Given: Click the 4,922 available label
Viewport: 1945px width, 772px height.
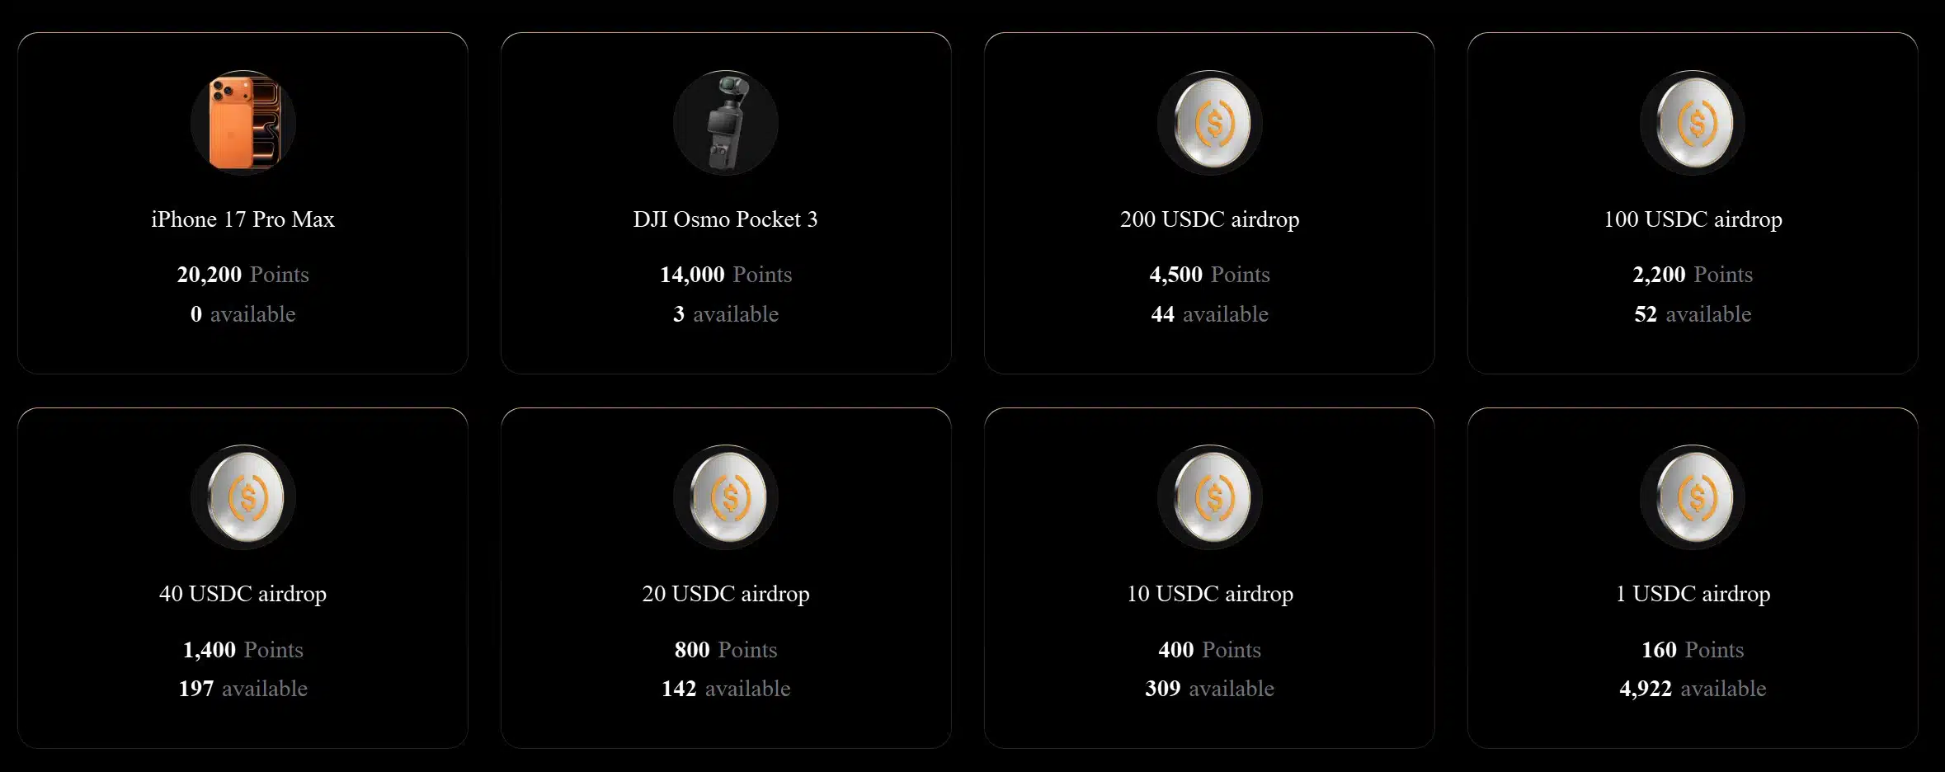Looking at the screenshot, I should (1692, 688).
